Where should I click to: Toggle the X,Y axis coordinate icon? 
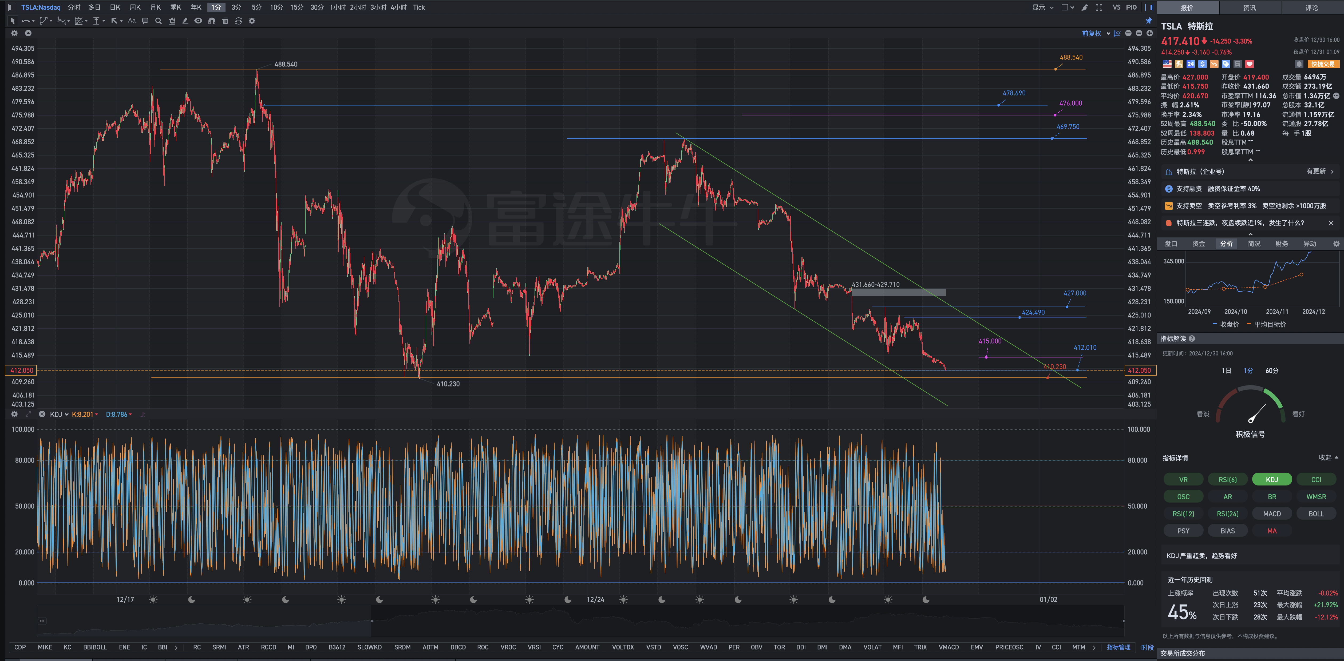1117,33
